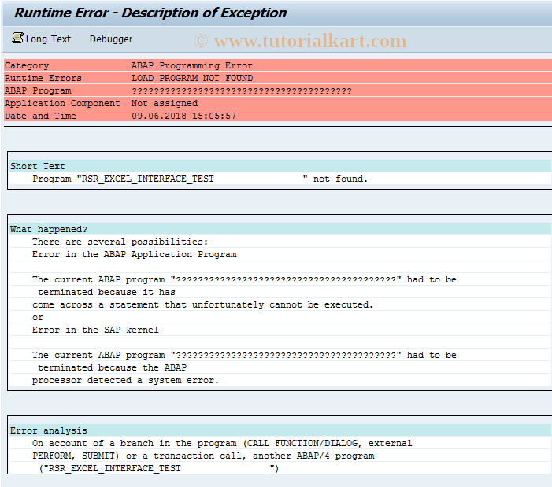The width and height of the screenshot is (552, 487).
Task: Click the Long Text scroll icon
Action: pyautogui.click(x=17, y=38)
